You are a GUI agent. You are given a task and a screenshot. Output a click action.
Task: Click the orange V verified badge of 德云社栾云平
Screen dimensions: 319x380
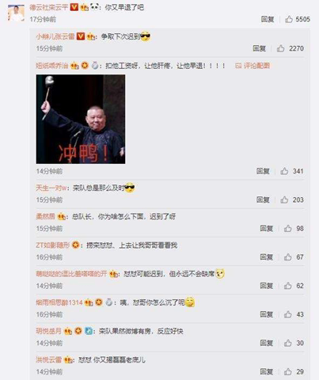click(74, 7)
